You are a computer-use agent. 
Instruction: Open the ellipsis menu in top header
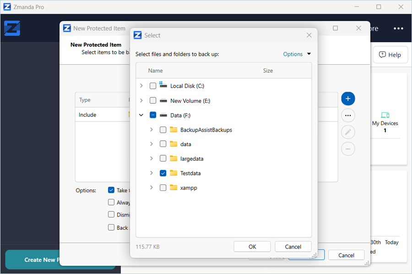pyautogui.click(x=398, y=28)
